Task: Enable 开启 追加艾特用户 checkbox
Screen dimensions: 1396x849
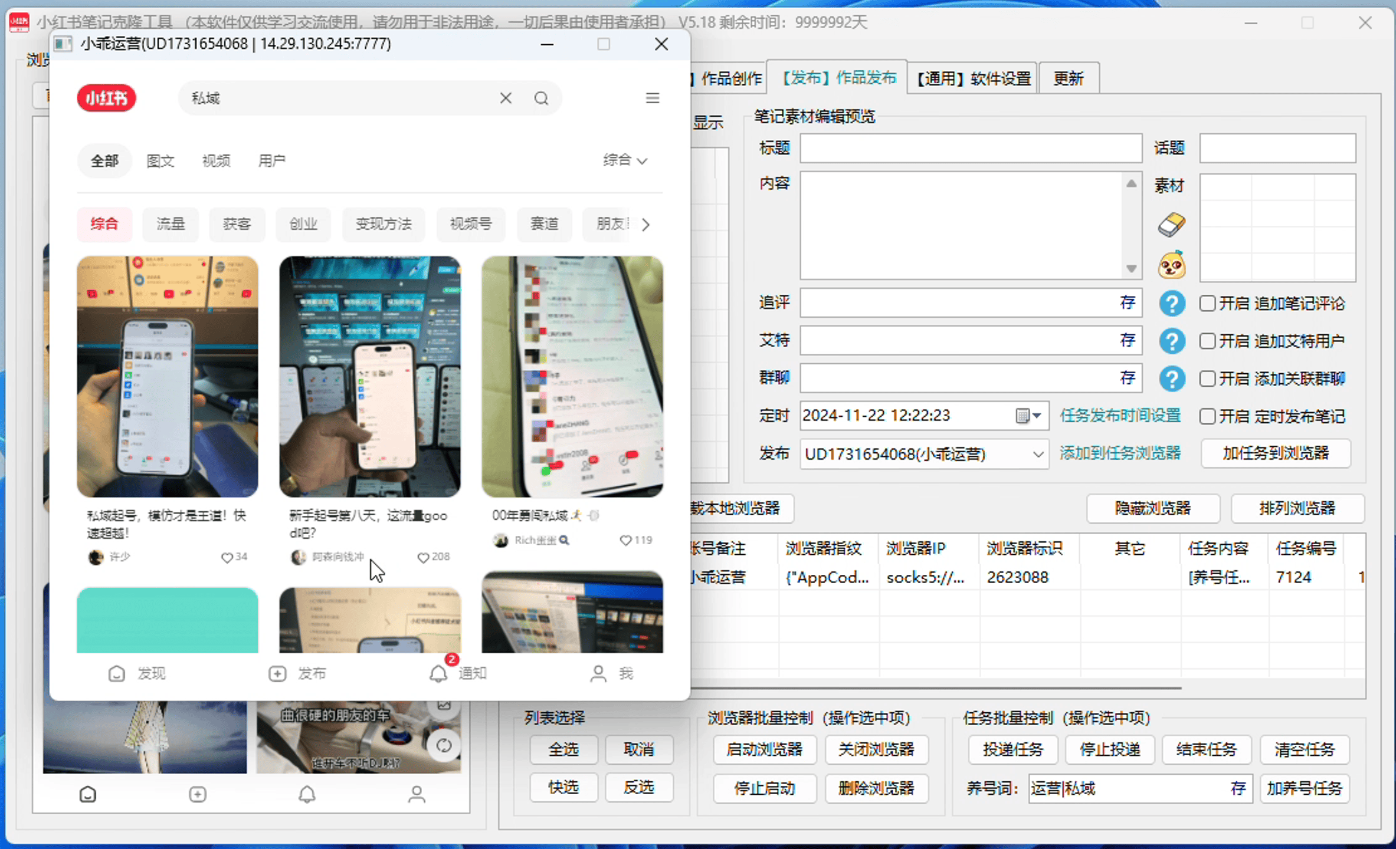Action: pyautogui.click(x=1207, y=341)
